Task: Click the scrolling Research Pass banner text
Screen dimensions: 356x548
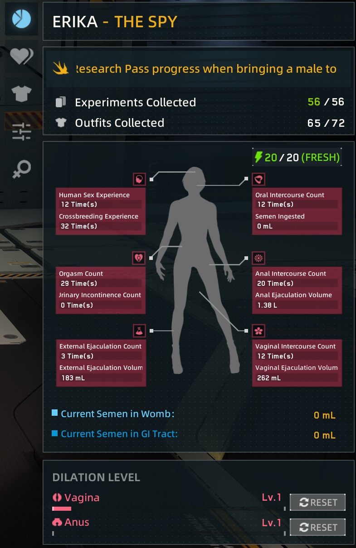Action: (x=205, y=69)
